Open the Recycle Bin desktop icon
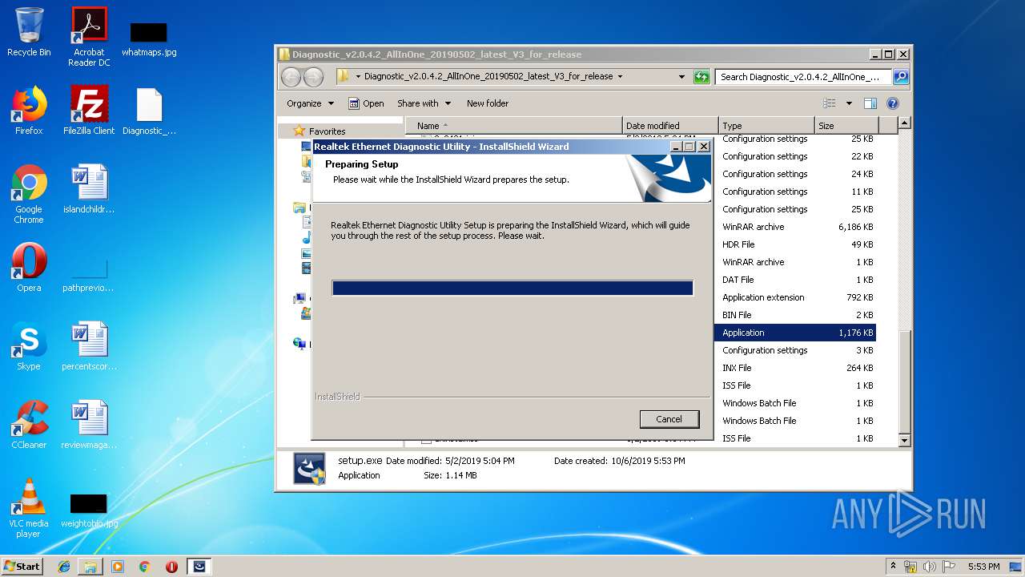The width and height of the screenshot is (1025, 577). coord(29,32)
